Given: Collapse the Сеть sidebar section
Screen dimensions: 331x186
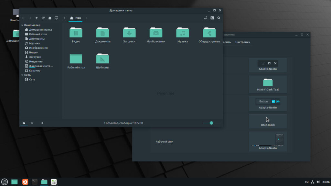Looking at the screenshot, I should [x=22, y=75].
